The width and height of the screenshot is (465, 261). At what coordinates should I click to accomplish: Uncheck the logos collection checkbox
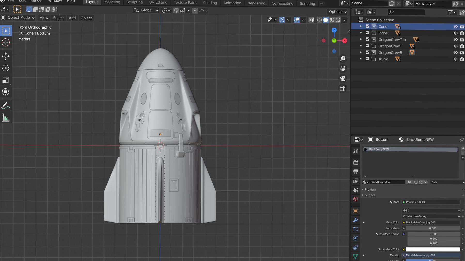367,33
